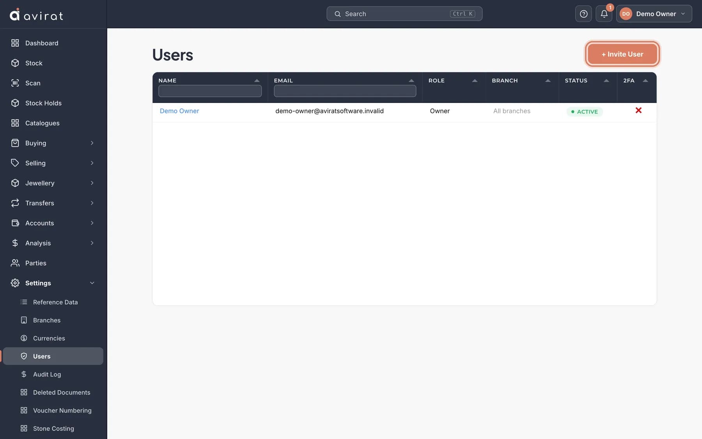
Task: Select the Users settings menu item
Action: (53, 356)
